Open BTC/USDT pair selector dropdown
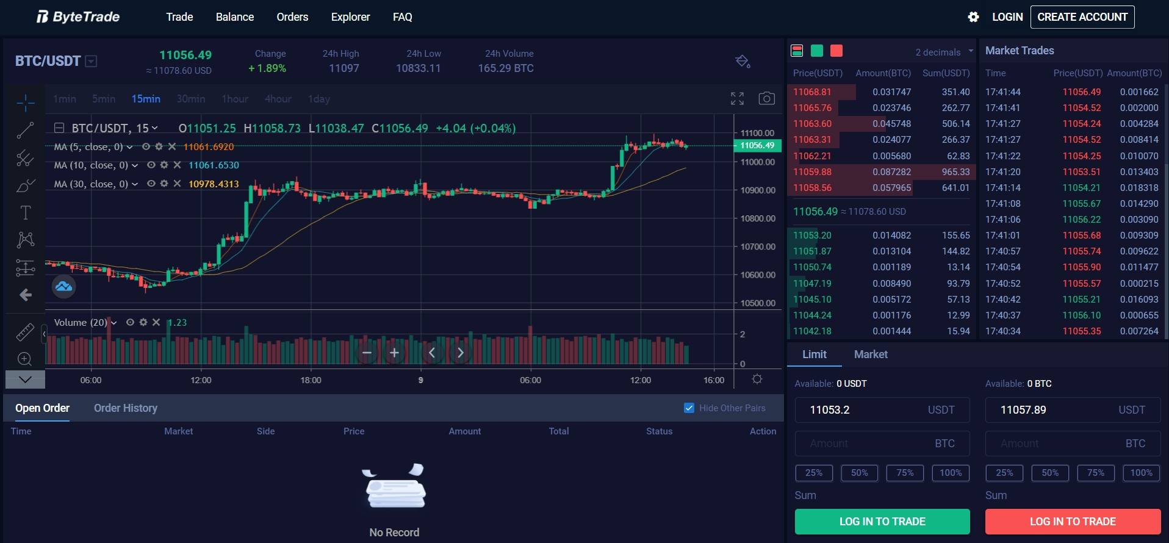The image size is (1169, 543). pos(91,61)
